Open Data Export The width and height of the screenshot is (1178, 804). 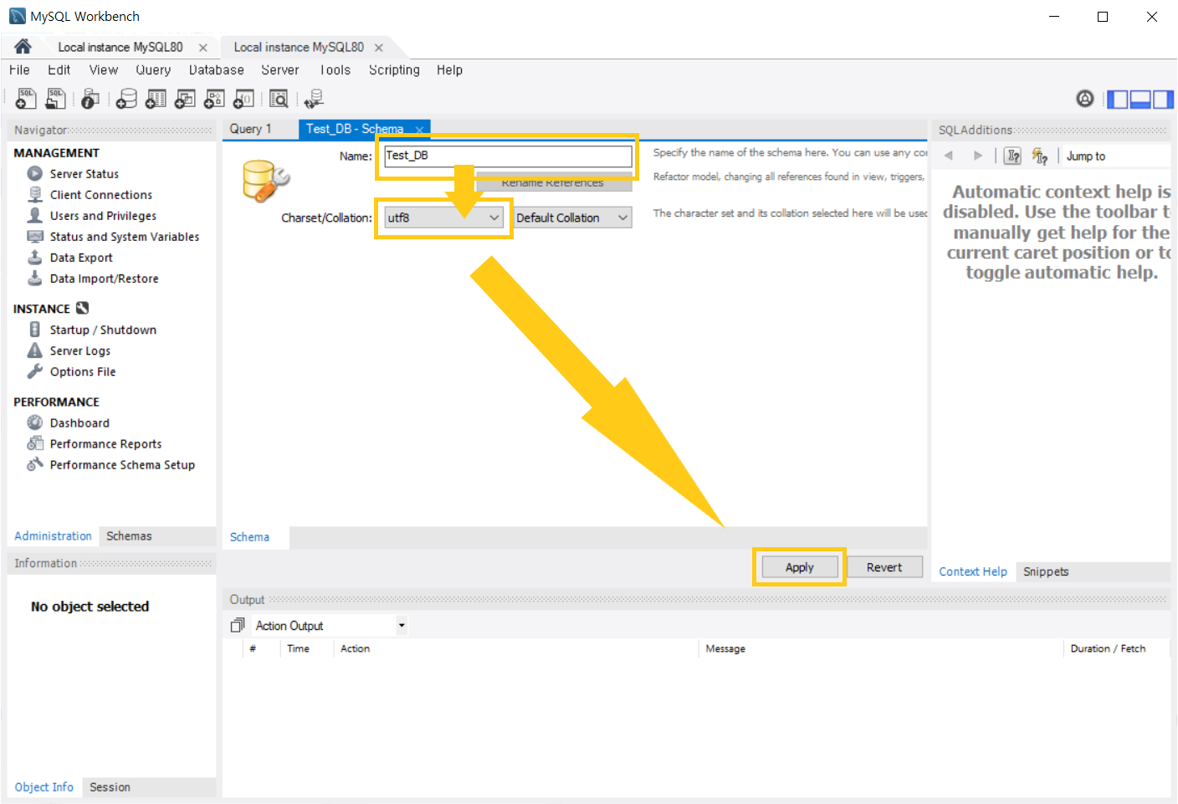click(x=80, y=257)
